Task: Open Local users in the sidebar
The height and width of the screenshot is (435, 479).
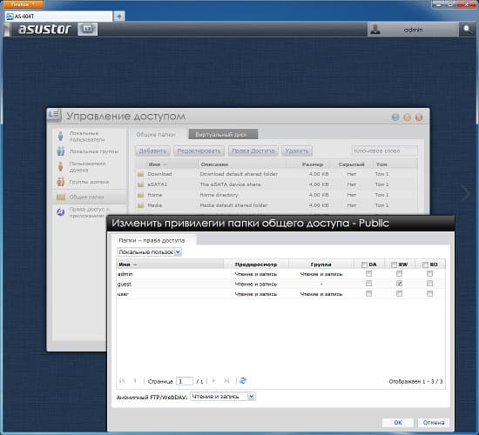Action: 89,136
